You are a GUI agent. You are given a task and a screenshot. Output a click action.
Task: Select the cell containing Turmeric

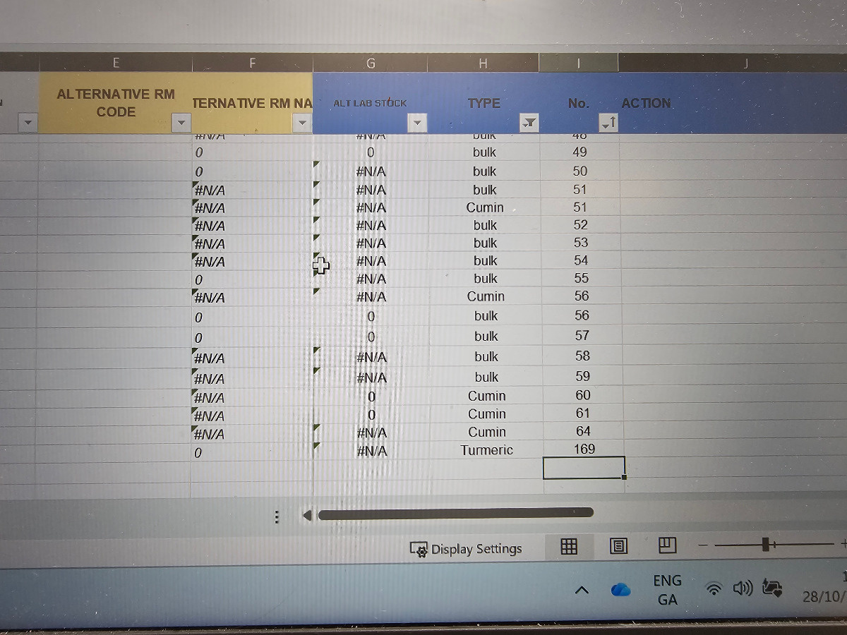486,450
